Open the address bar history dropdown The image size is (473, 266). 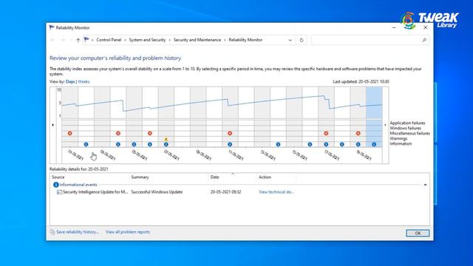290,40
